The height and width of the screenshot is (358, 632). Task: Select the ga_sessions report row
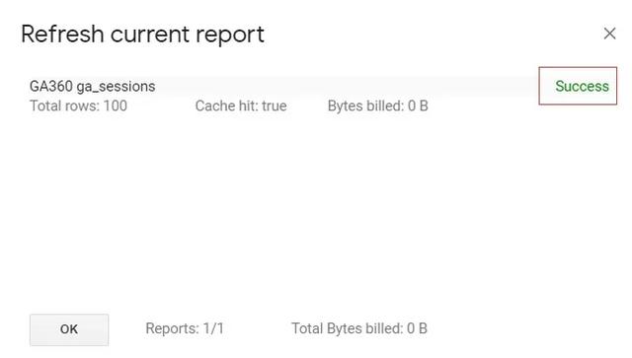pos(282,96)
